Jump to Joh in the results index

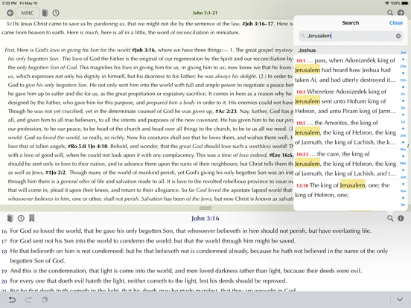coord(403,177)
